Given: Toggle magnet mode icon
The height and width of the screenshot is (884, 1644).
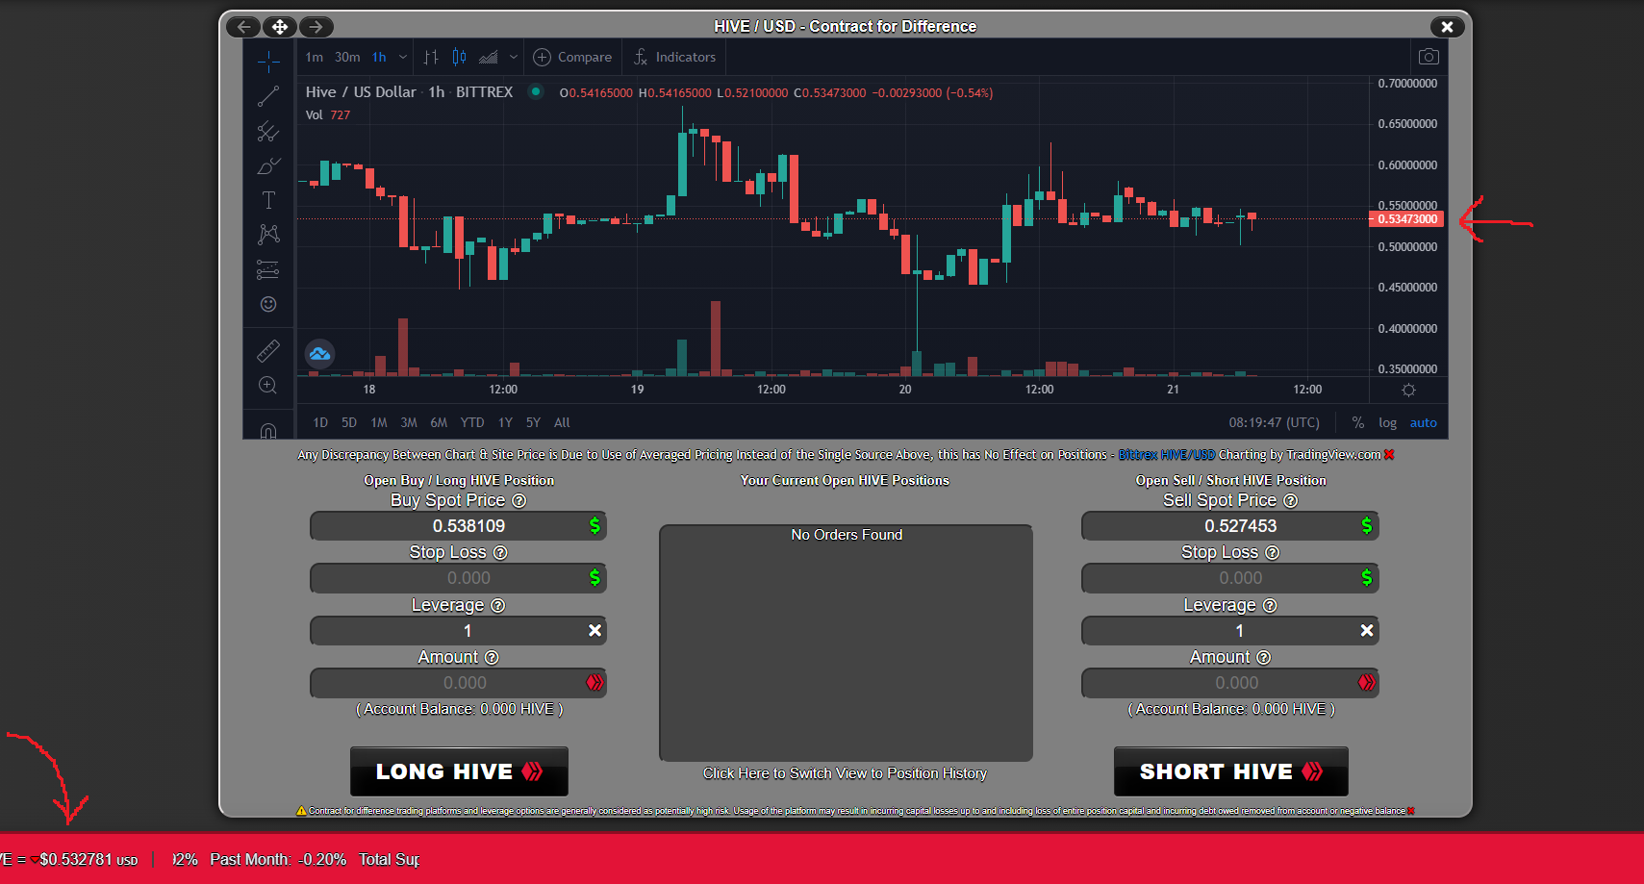Looking at the screenshot, I should click(x=268, y=430).
